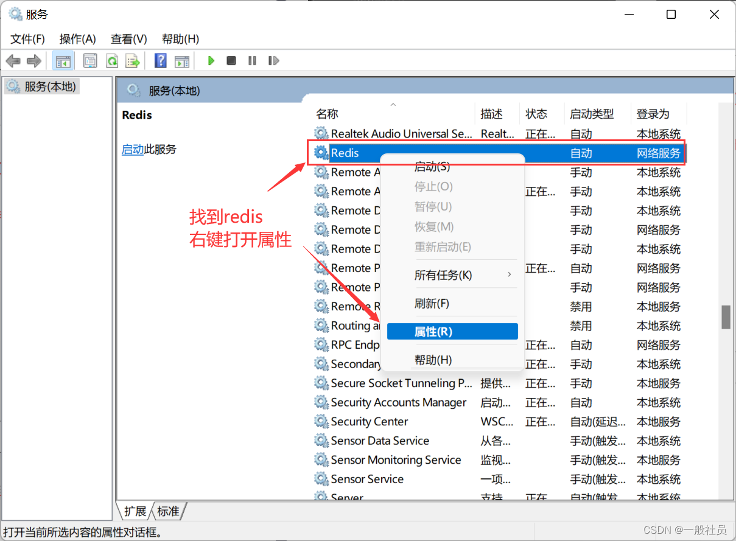Toggle the show/hide console tree icon
Screen dimensions: 736x541
click(62, 61)
